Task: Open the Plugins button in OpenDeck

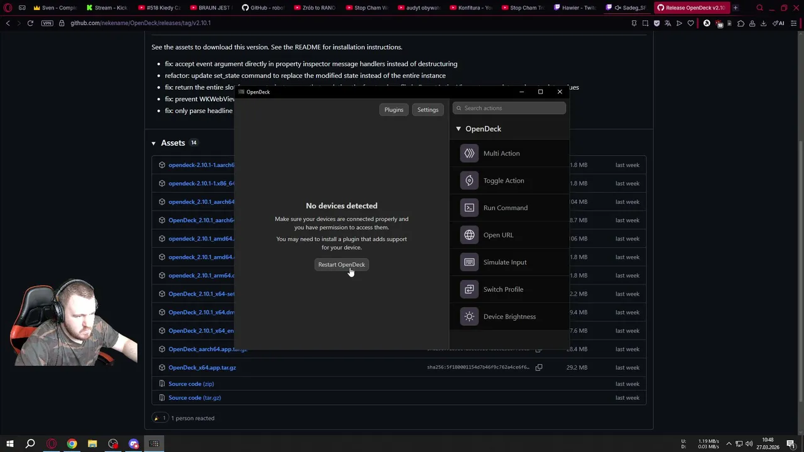Action: coord(394,110)
